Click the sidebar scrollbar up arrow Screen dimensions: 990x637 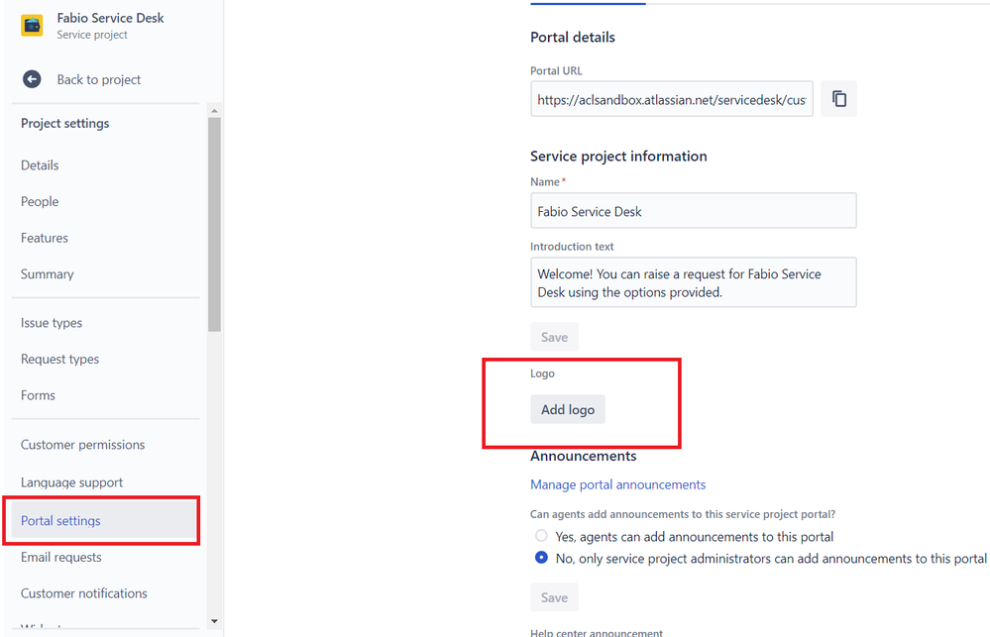tap(214, 111)
